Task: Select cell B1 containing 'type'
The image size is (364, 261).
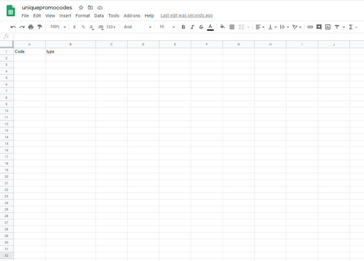Action: [70, 52]
